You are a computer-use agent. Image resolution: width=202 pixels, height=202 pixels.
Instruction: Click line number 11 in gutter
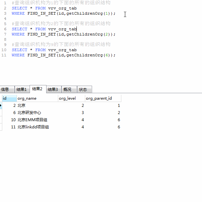[4, 55]
